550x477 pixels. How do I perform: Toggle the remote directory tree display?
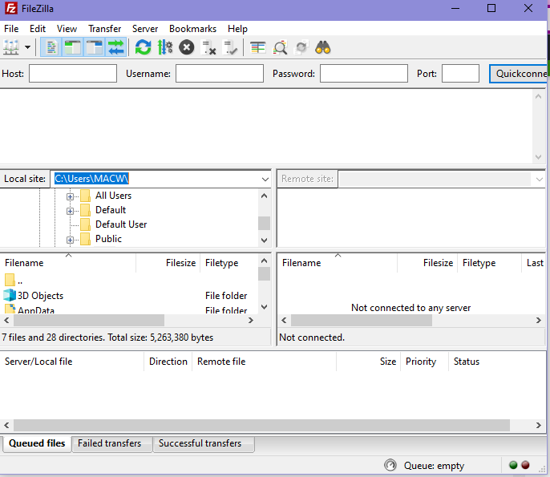[95, 47]
